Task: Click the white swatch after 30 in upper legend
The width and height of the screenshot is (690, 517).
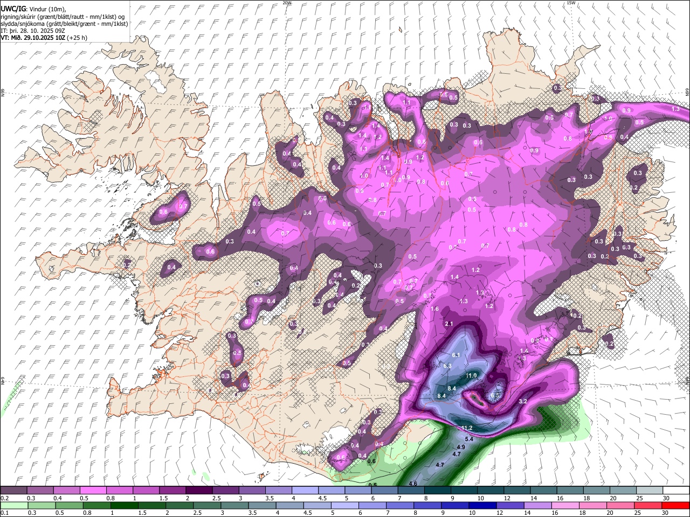Action: tap(676, 490)
